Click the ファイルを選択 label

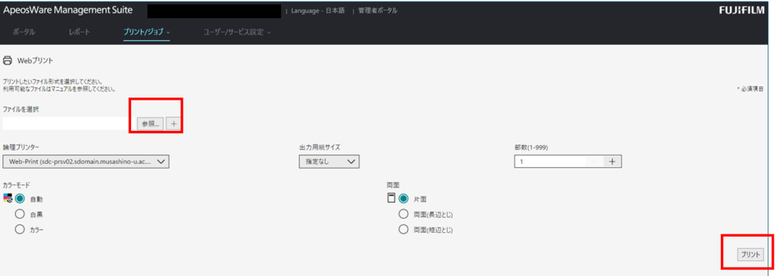pos(20,109)
